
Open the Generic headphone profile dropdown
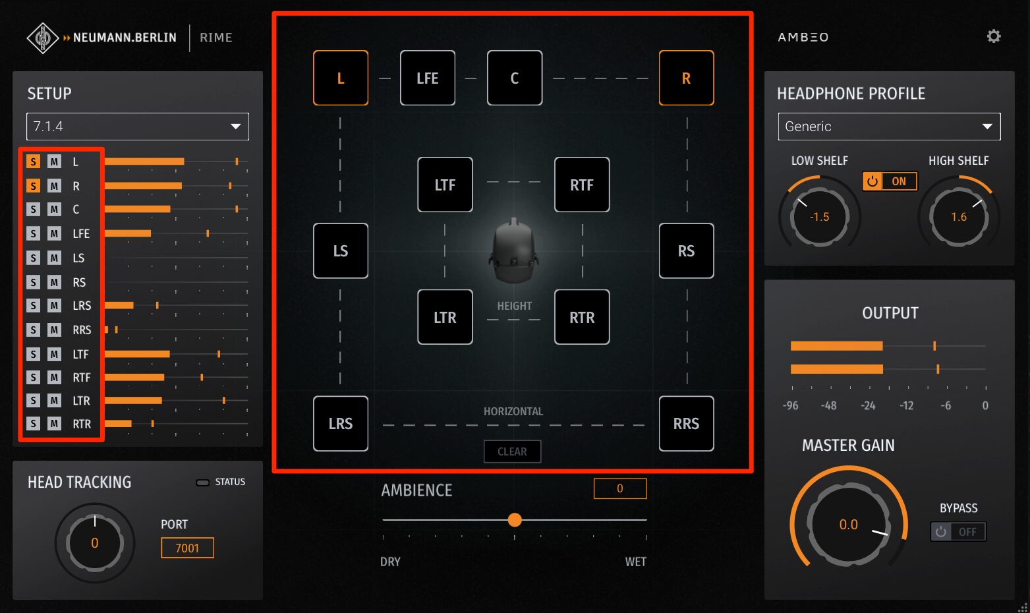coord(888,127)
